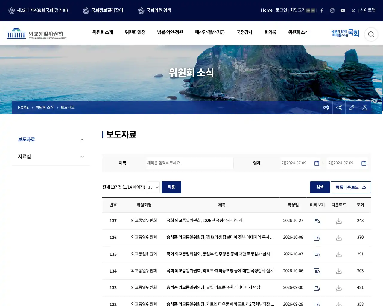Click the 적용 apply button

tap(171, 187)
